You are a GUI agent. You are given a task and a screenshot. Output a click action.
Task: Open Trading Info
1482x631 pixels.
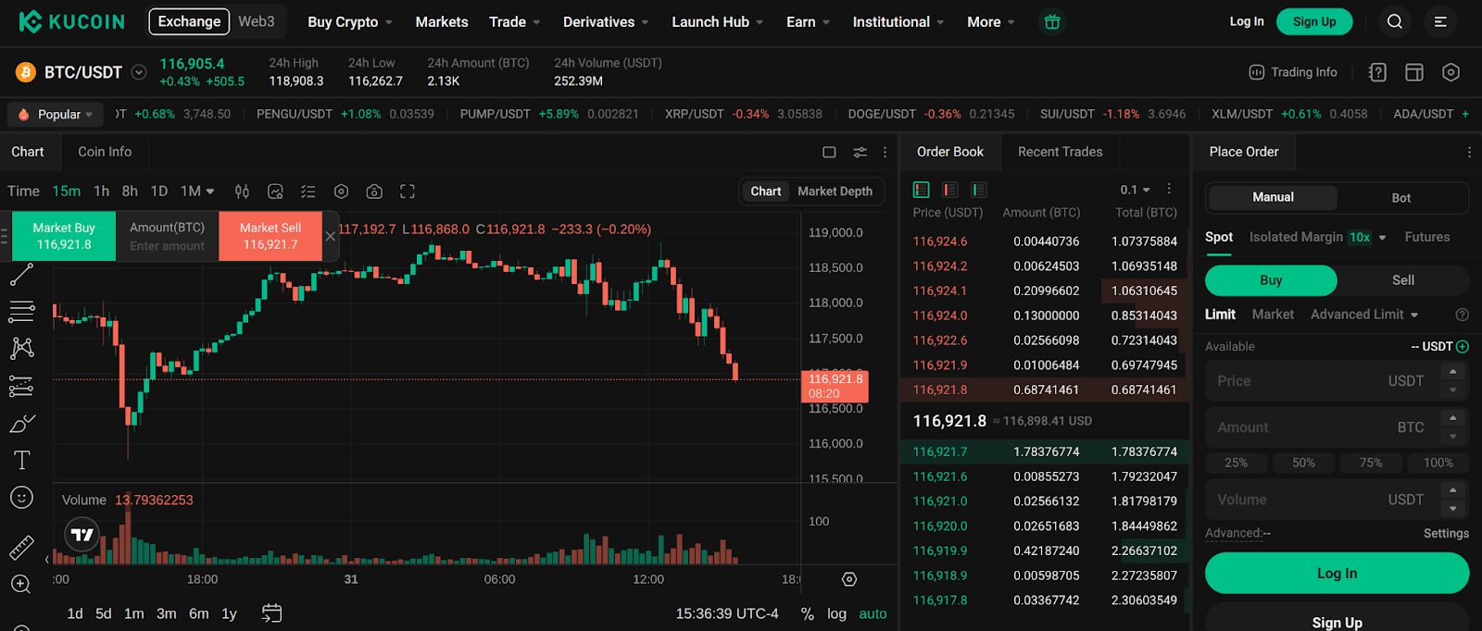1293,72
